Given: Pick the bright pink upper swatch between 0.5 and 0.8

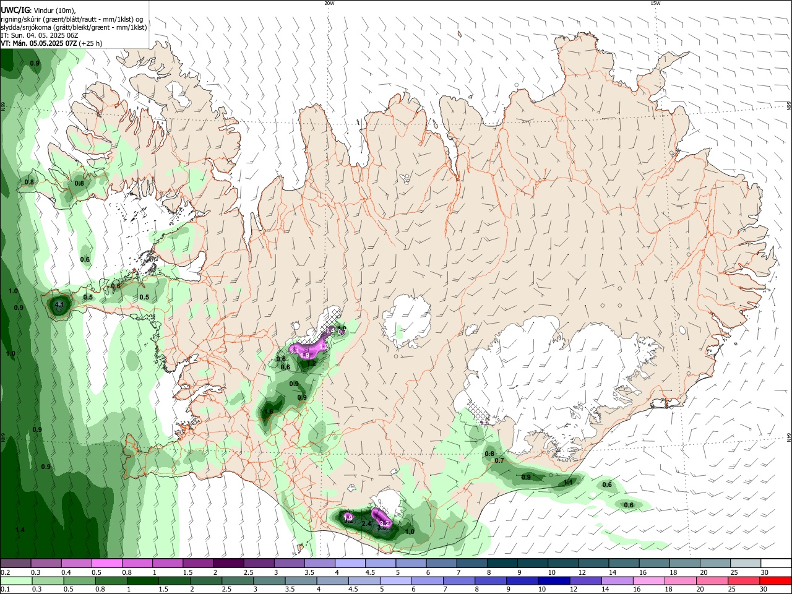Looking at the screenshot, I should coord(106,563).
